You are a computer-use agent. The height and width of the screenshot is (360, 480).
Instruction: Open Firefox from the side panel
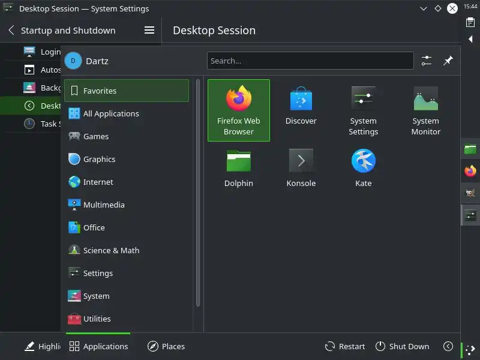click(x=470, y=171)
